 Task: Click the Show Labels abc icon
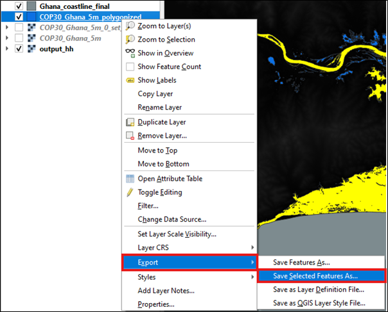click(130, 80)
